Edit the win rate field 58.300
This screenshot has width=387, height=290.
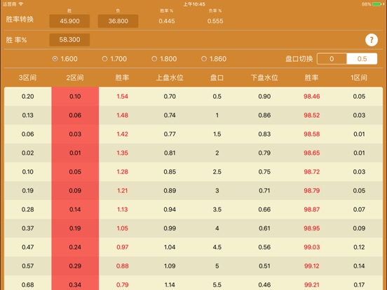pyautogui.click(x=69, y=40)
